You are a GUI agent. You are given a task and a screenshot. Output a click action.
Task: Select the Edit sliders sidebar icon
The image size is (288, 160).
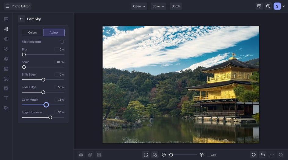(6, 29)
